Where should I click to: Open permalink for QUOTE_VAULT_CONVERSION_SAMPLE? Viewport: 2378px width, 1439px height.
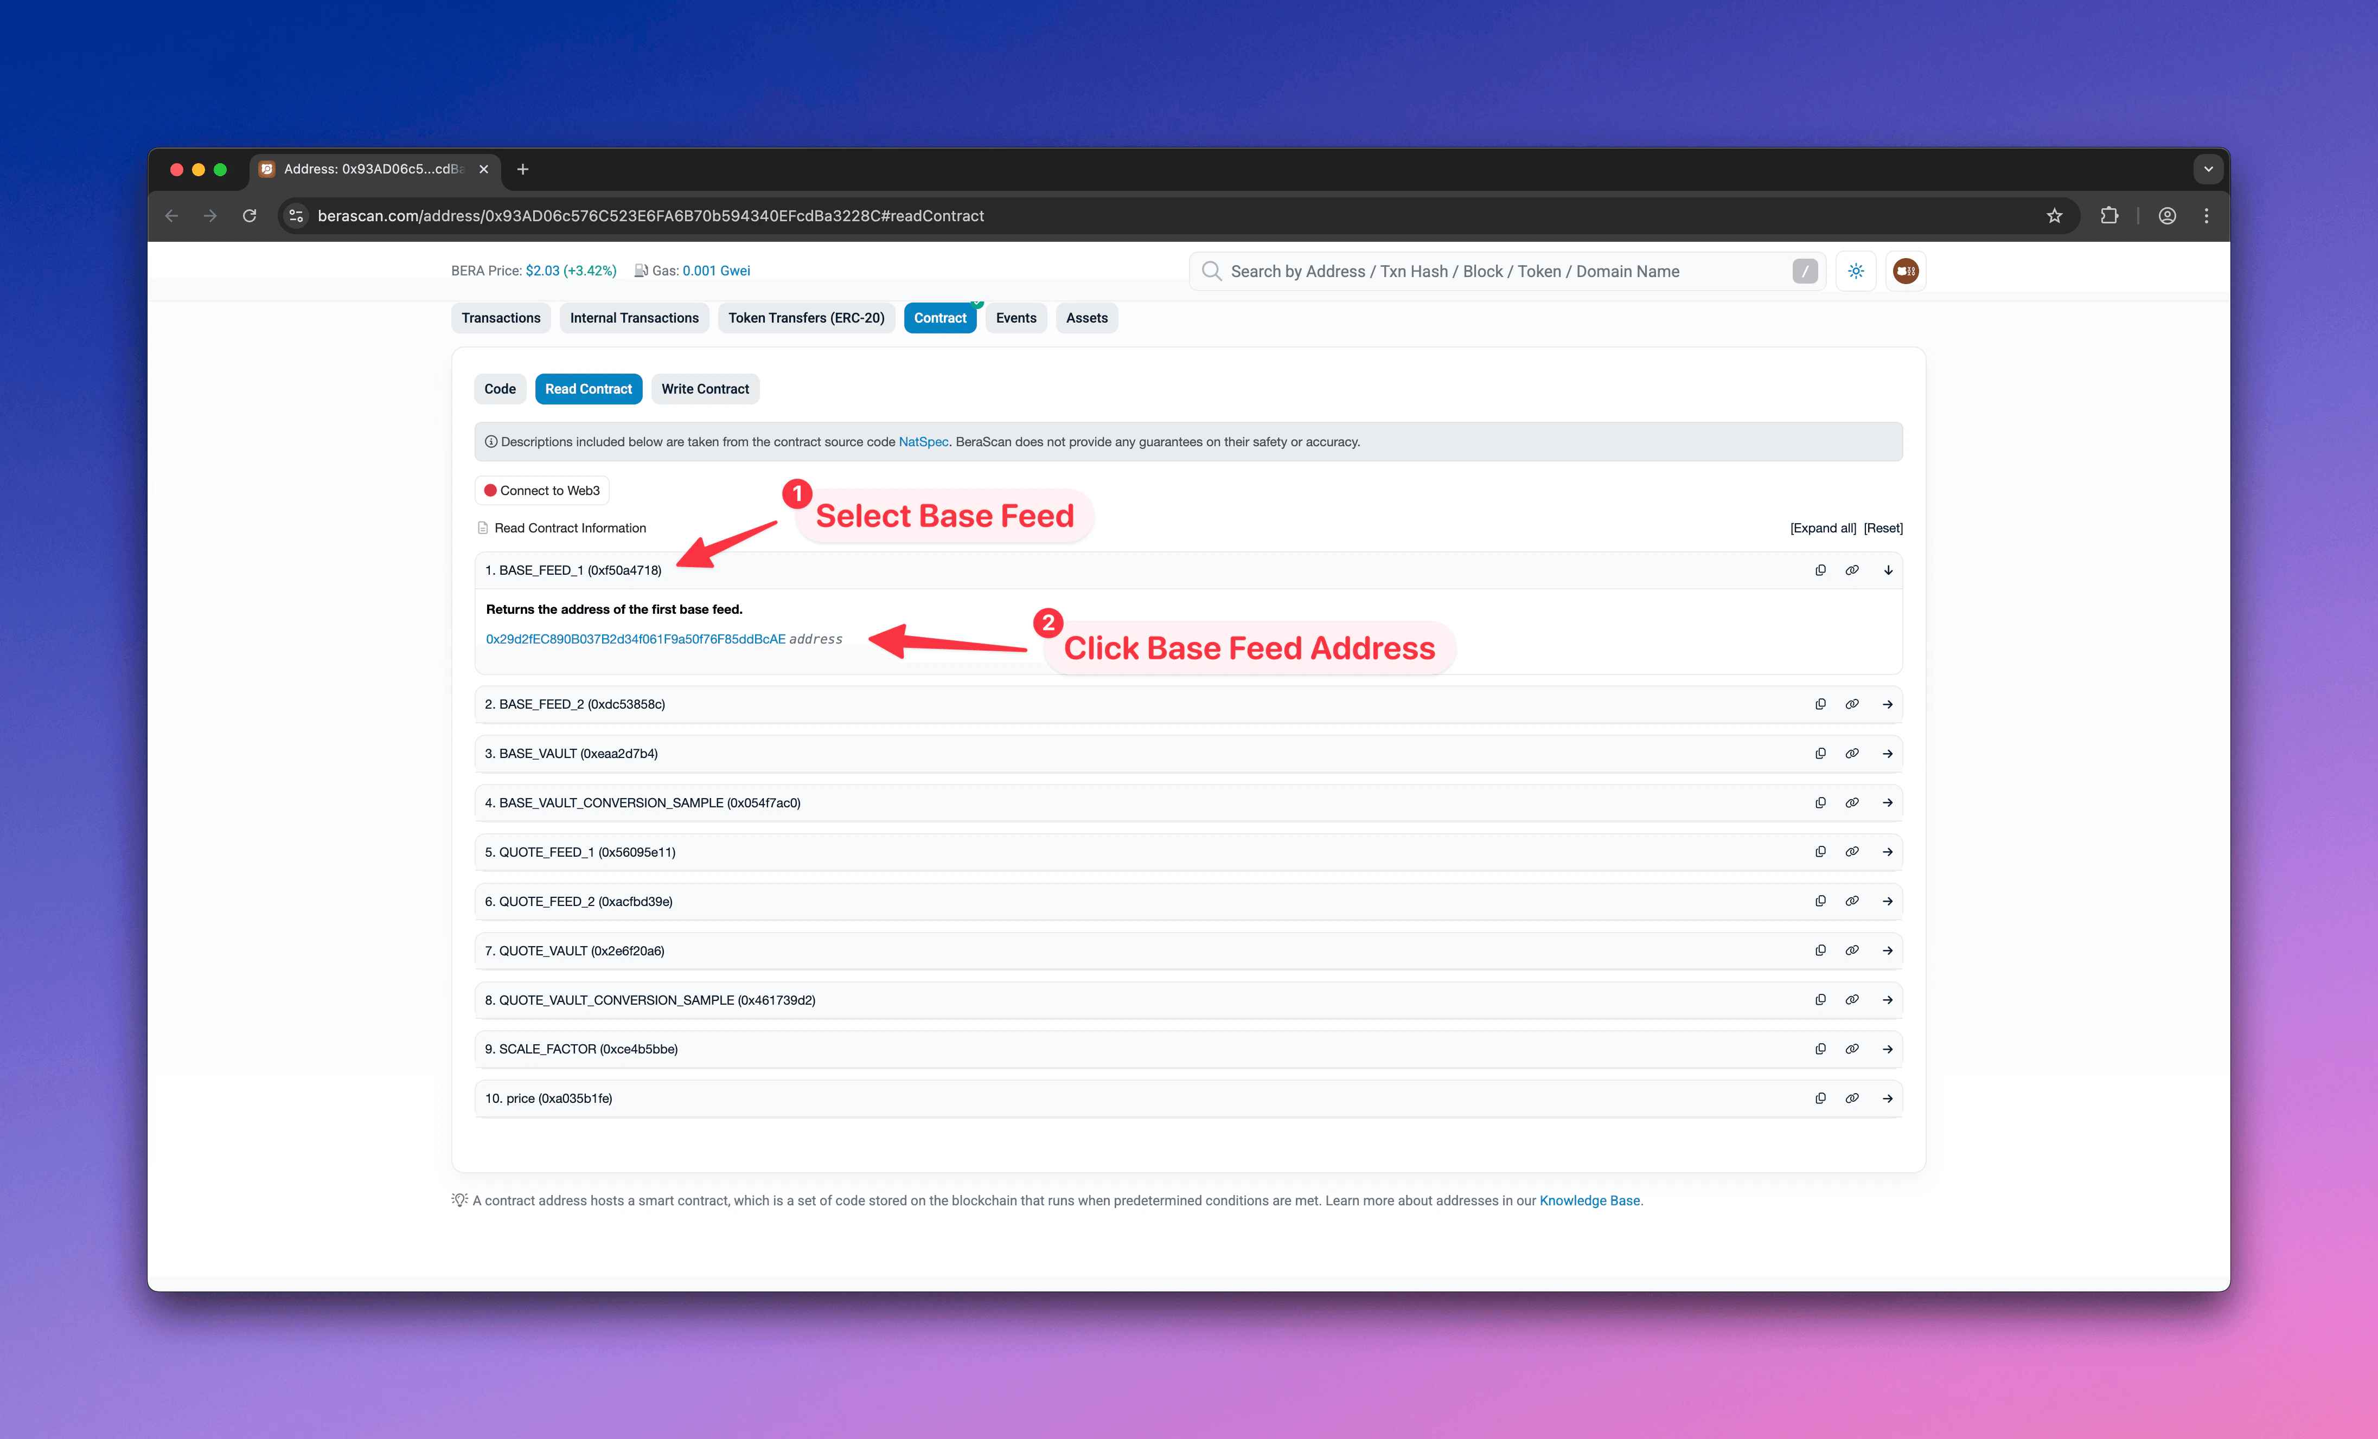pos(1852,999)
